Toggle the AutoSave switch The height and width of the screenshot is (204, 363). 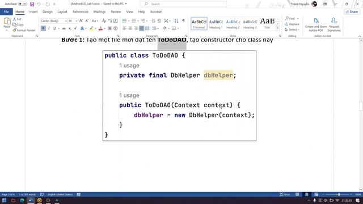point(23,4)
